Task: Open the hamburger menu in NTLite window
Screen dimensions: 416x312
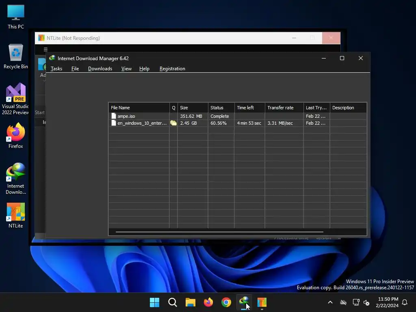Action: 45,49
